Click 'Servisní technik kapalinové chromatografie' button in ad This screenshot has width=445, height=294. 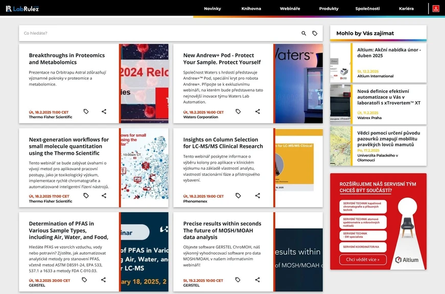click(363, 207)
